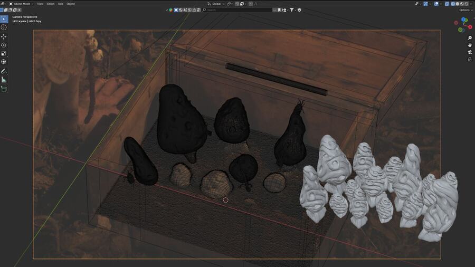Click 'Camera Perspective' viewport label

coord(25,17)
